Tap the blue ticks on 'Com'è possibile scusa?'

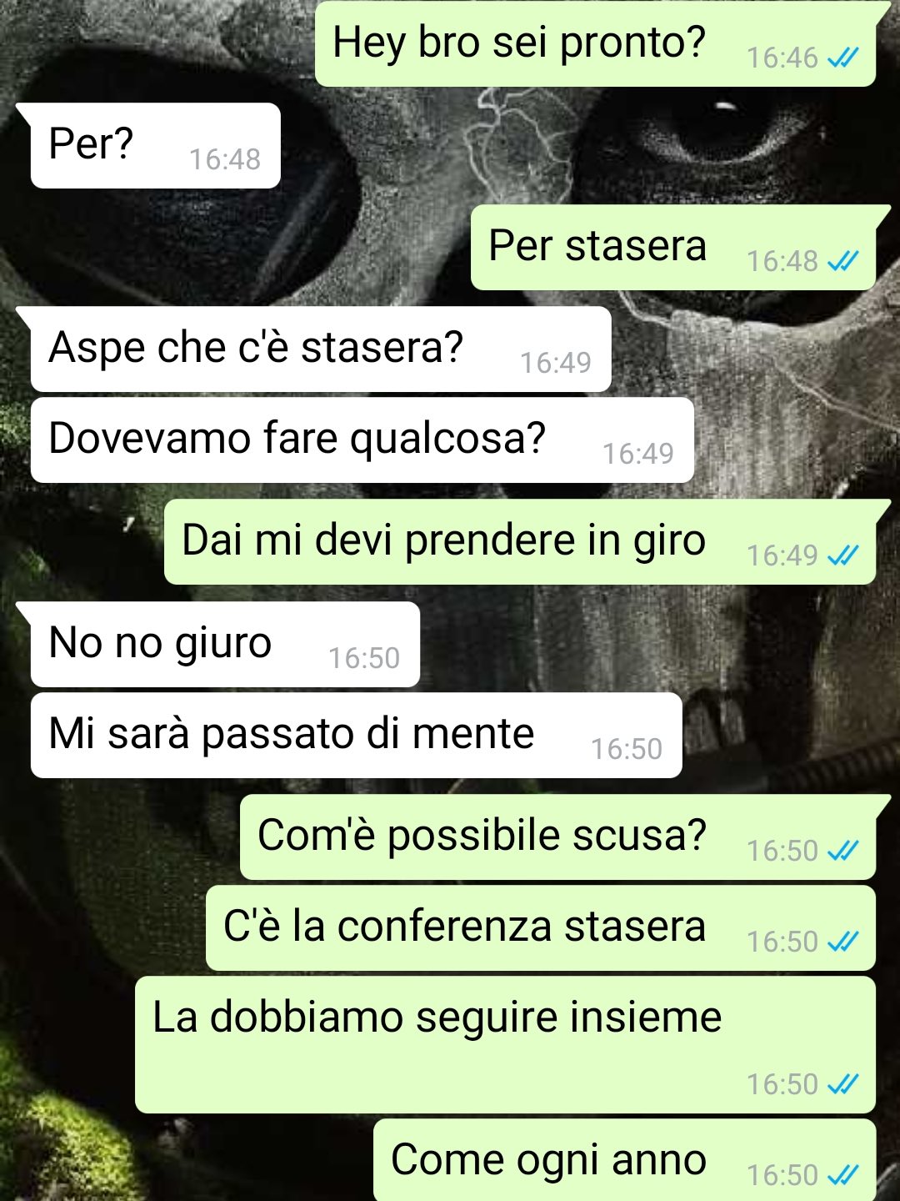[x=842, y=851]
